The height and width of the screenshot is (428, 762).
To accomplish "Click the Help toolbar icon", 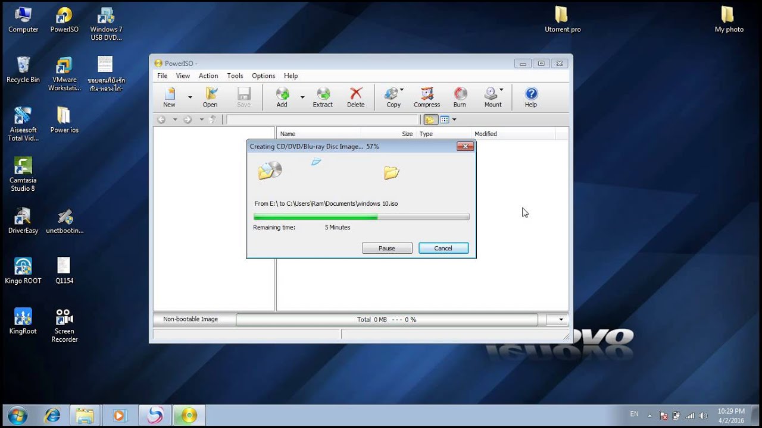I will pos(531,97).
